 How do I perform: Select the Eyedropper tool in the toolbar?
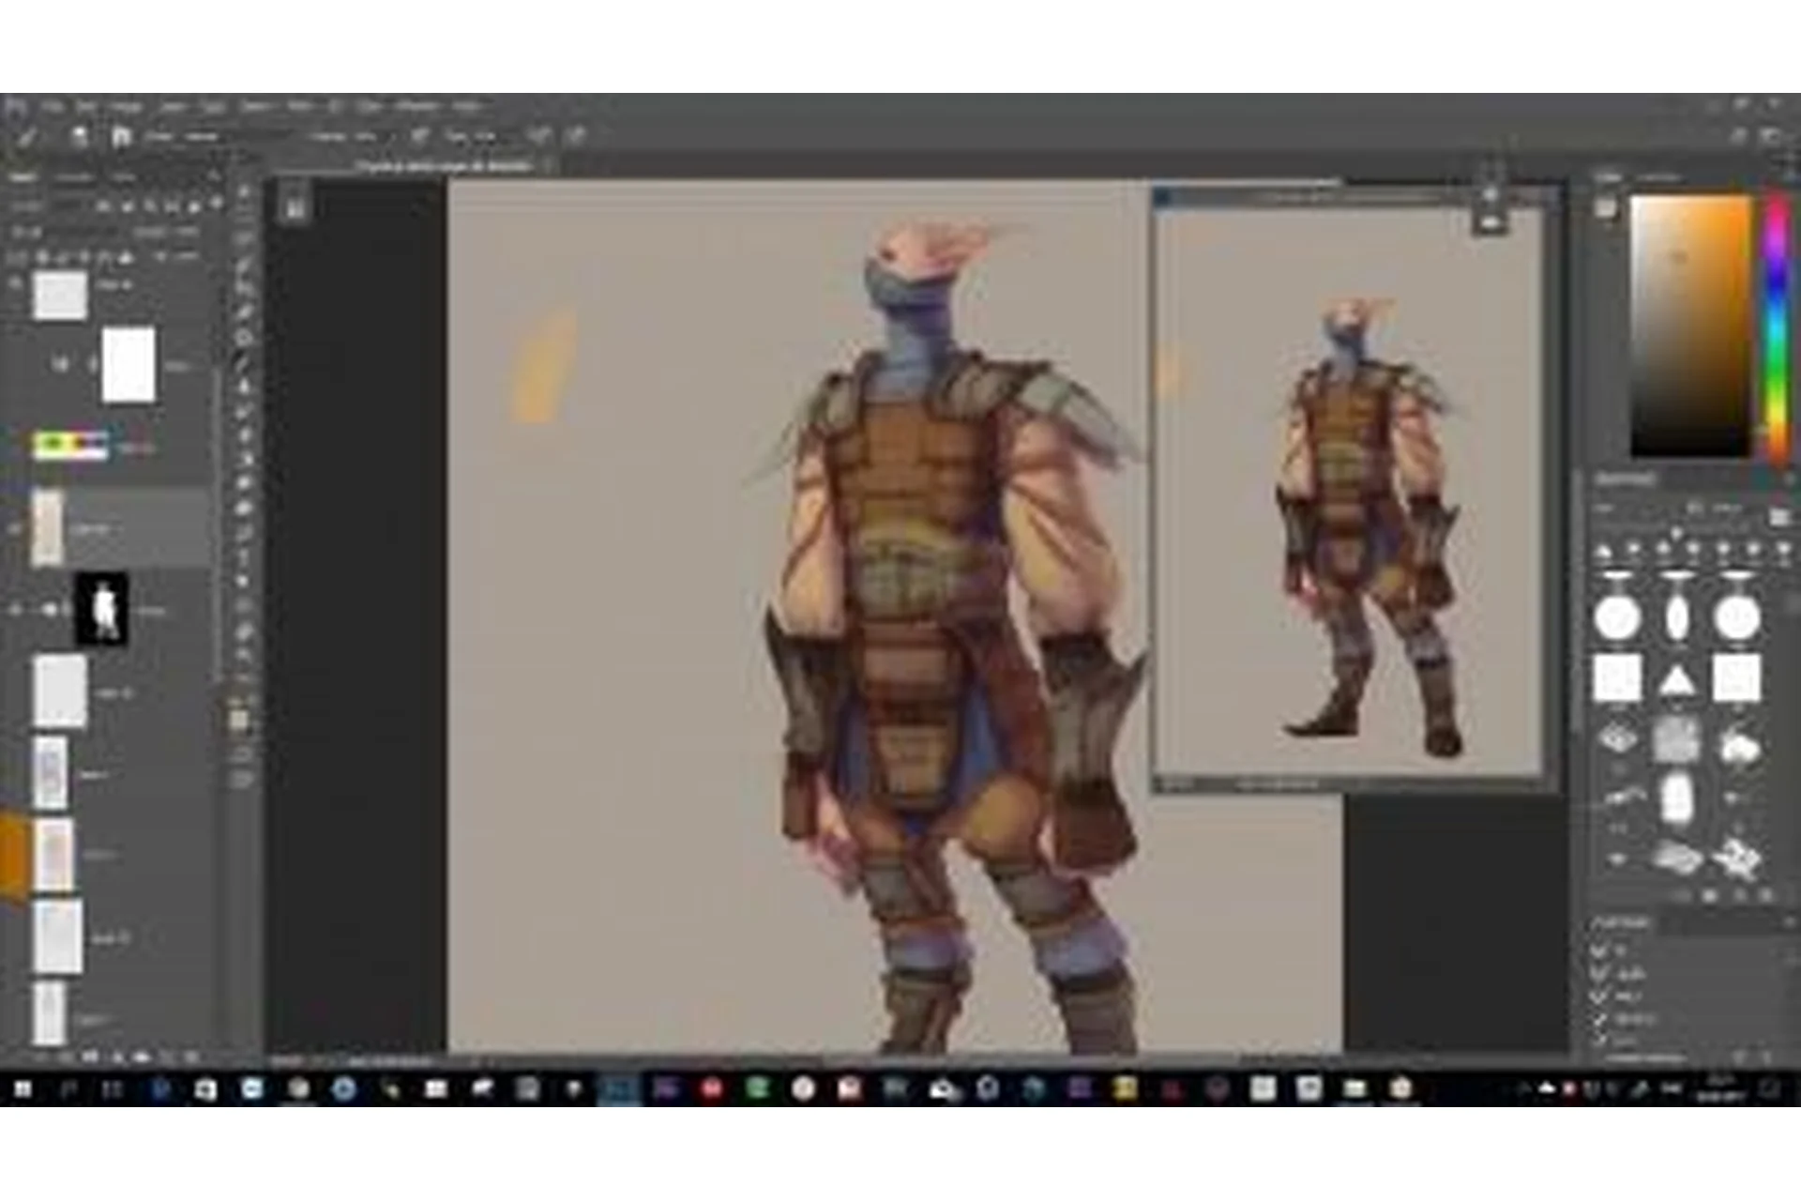244,313
